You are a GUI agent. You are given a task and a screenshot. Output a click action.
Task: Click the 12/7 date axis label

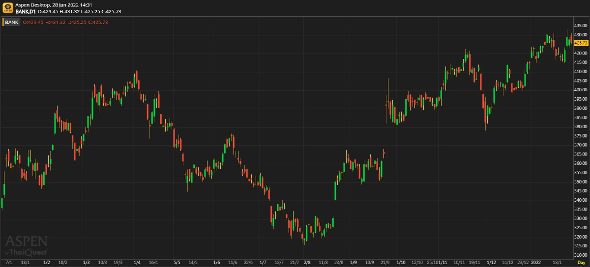[x=279, y=263]
